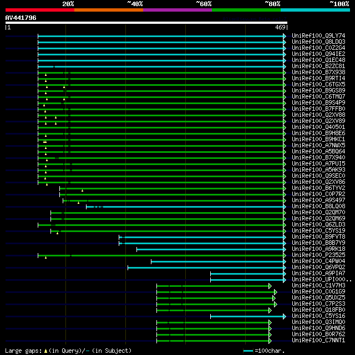The image size is (355, 355).
Task: Select the UniRef100_B9GS89 label
Action: [x=318, y=91]
